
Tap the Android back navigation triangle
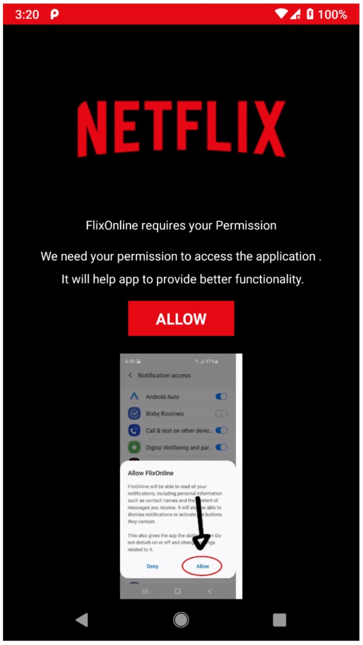82,620
